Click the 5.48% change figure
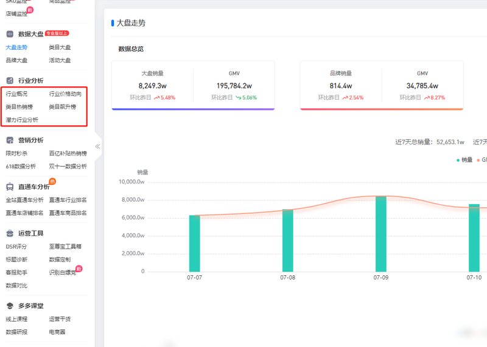Screen dimensions: 487x347 (168, 98)
